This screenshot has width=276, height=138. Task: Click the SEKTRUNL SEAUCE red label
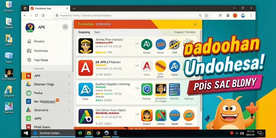tap(107, 113)
